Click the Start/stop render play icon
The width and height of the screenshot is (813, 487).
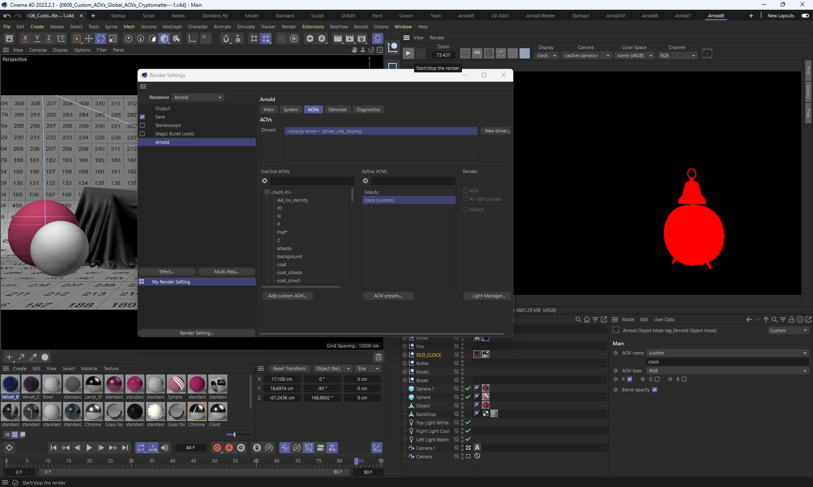coord(408,54)
